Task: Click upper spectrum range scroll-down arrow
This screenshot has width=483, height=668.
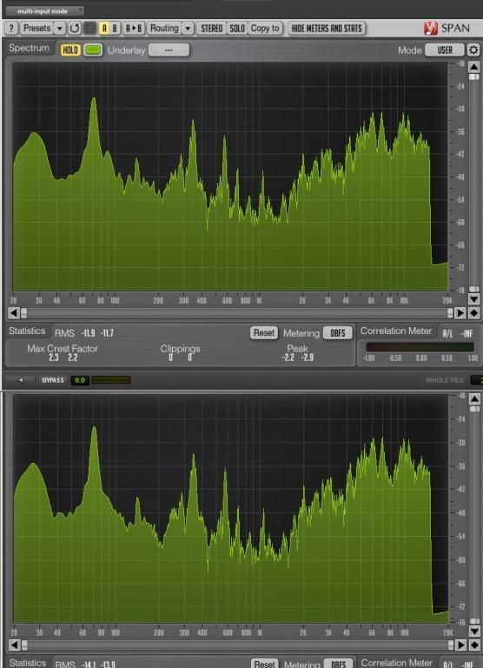Action: pos(474,299)
